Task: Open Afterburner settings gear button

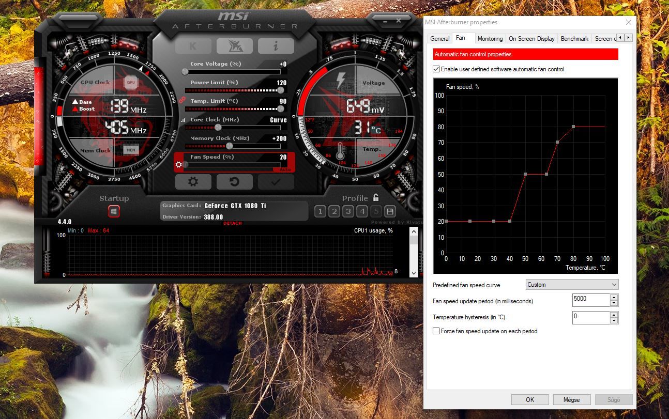Action: coord(193,182)
